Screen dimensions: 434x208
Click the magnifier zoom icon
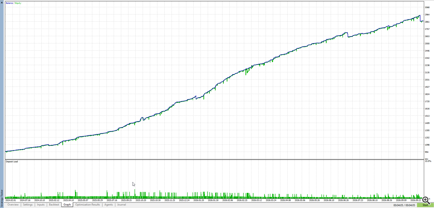(426, 200)
